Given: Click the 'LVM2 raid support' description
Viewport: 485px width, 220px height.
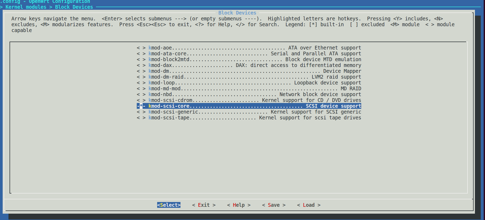Looking at the screenshot, I should tap(336, 77).
